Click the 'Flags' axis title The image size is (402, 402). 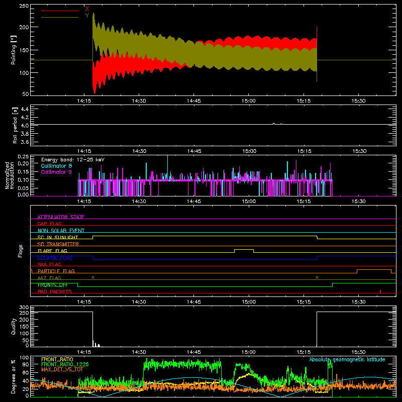21,251
